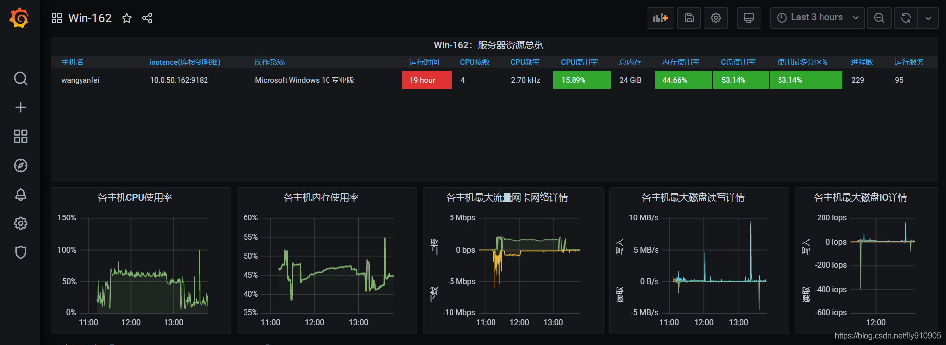The width and height of the screenshot is (946, 345).
Task: Cycle view mode with the monitor icon
Action: tap(749, 18)
